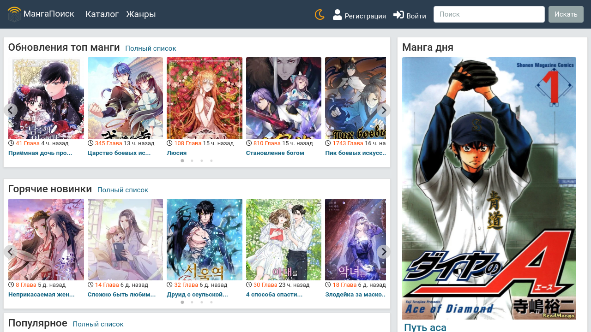Open the Каталог menu item
The height and width of the screenshot is (332, 591).
tap(102, 14)
